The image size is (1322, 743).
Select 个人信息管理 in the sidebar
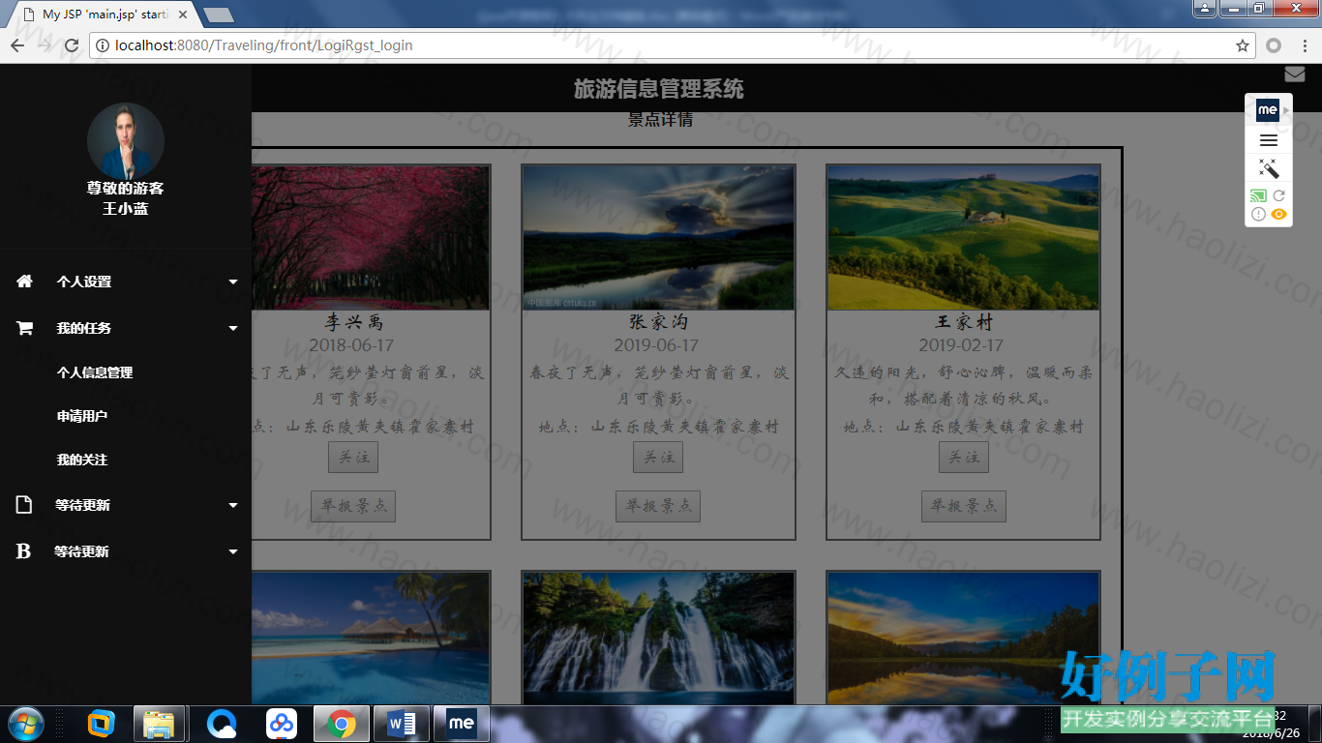(x=95, y=372)
